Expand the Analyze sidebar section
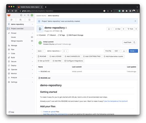This screenshot has width=146, height=123. (x=21, y=77)
